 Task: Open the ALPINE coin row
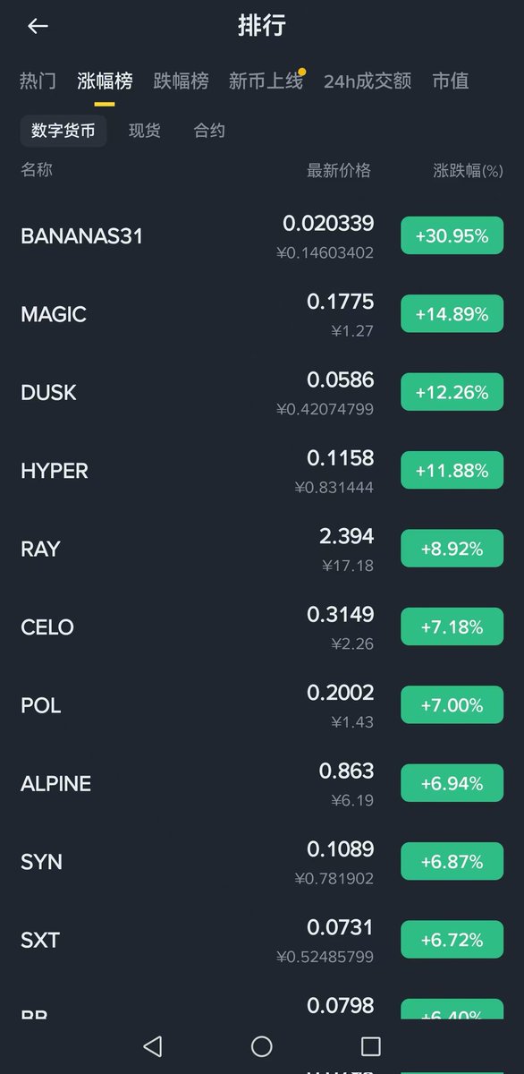tap(262, 783)
